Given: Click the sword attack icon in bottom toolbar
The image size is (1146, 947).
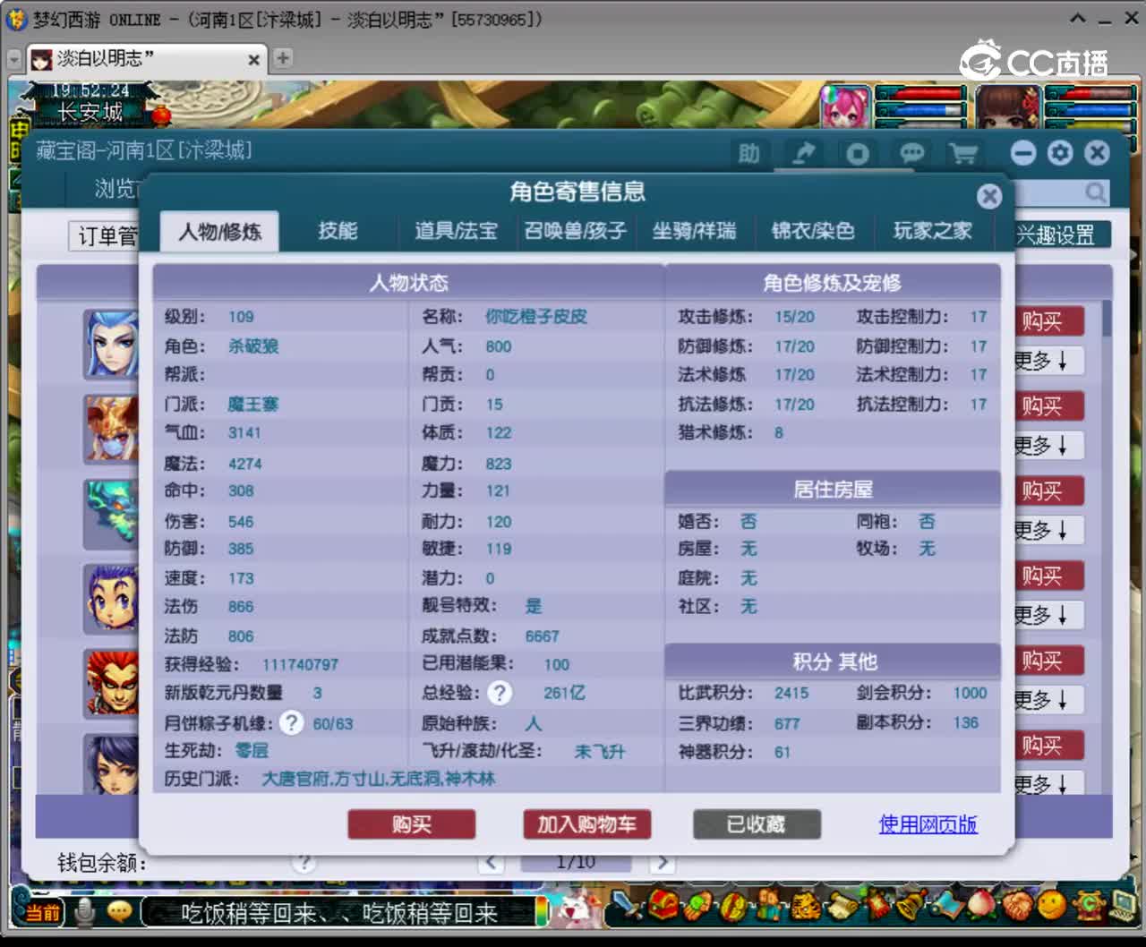Looking at the screenshot, I should coord(628,906).
